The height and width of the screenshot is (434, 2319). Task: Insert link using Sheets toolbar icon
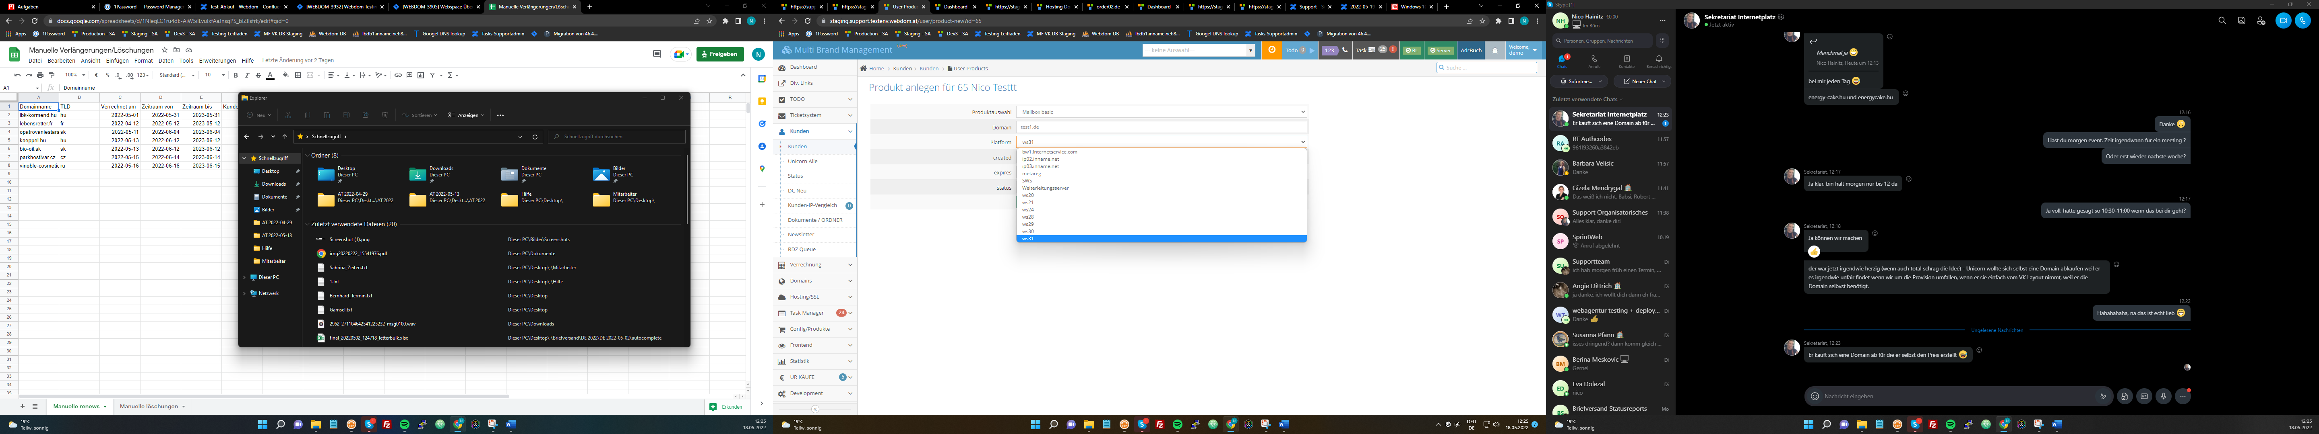click(x=398, y=76)
